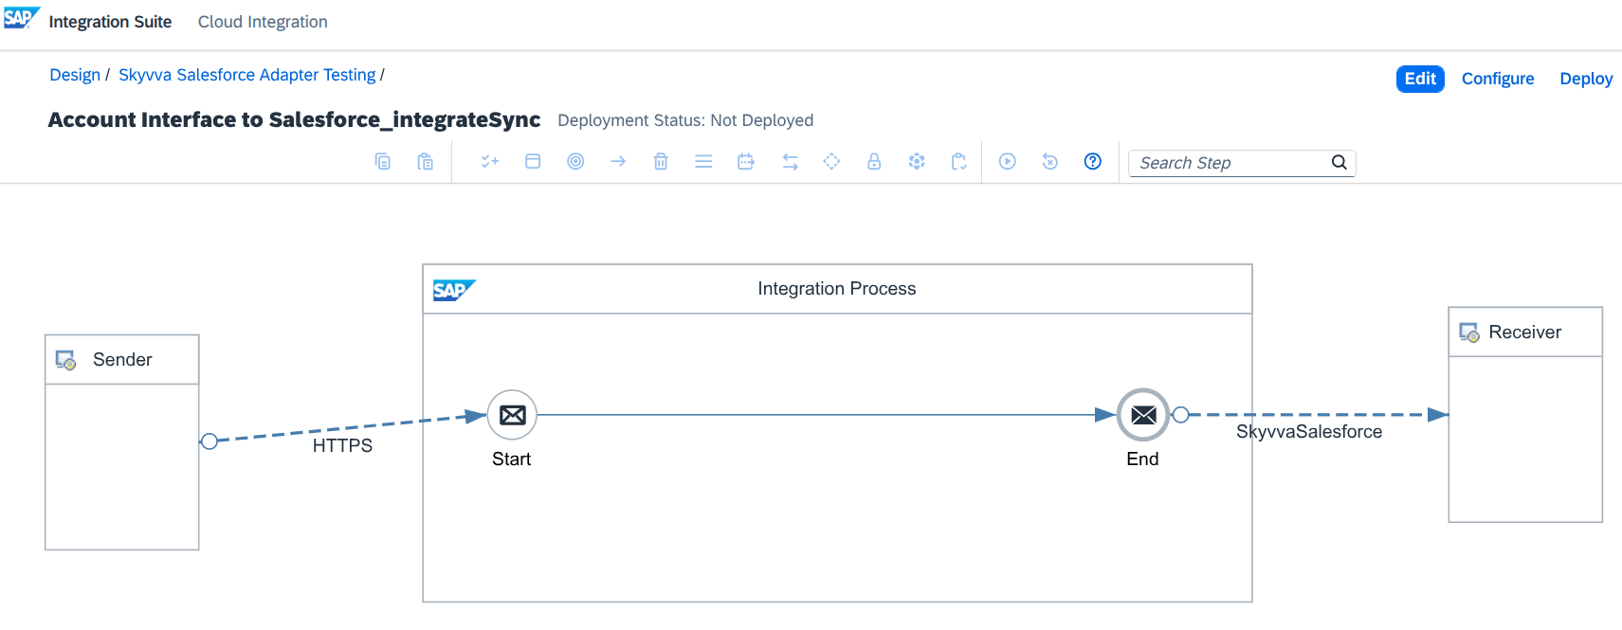Open the Configure option
Viewport: 1622px width, 630px height.
(x=1498, y=79)
